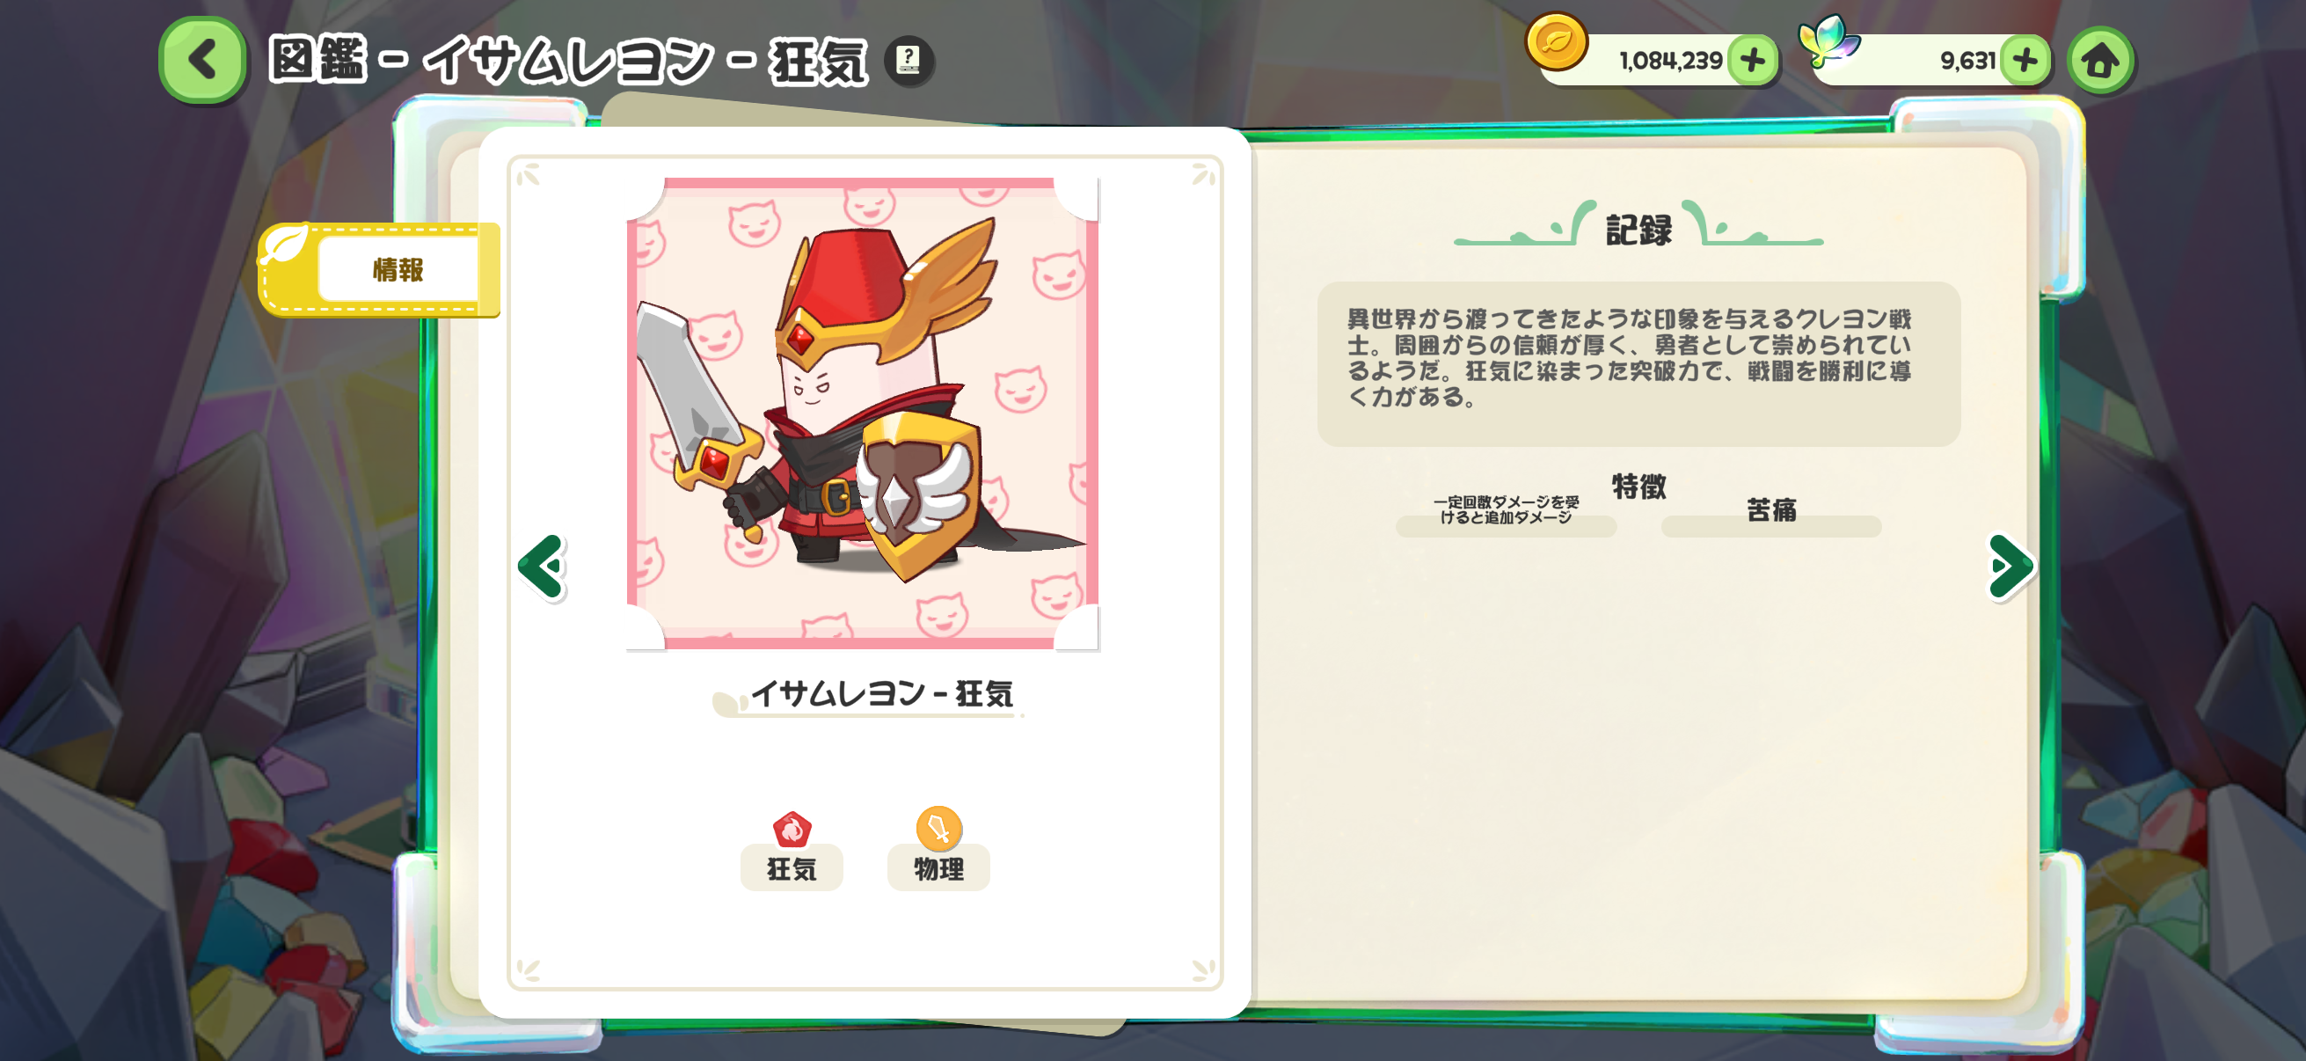Select the red 狂気 attribute icon
The height and width of the screenshot is (1061, 2306).
coord(792,829)
